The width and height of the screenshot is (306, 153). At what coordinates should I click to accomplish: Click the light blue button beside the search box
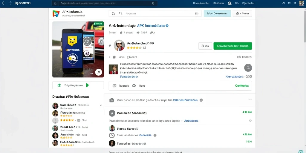click(217, 13)
